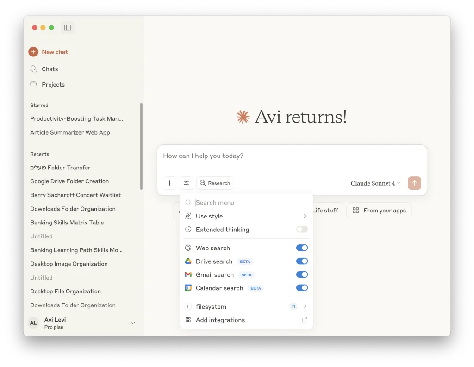Open starred Productivity-Boosting Task Man... chat
Screen dimensions: 474x367
[x=76, y=119]
